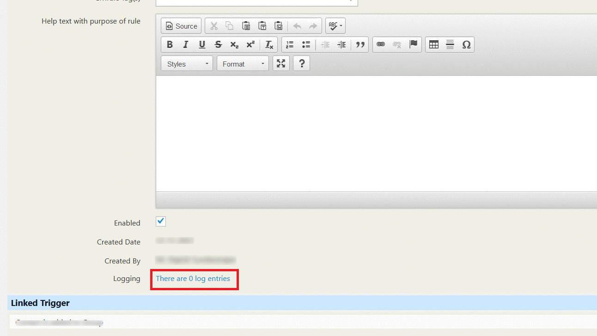The height and width of the screenshot is (336, 597).
Task: Click Remove Format icon
Action: [269, 45]
